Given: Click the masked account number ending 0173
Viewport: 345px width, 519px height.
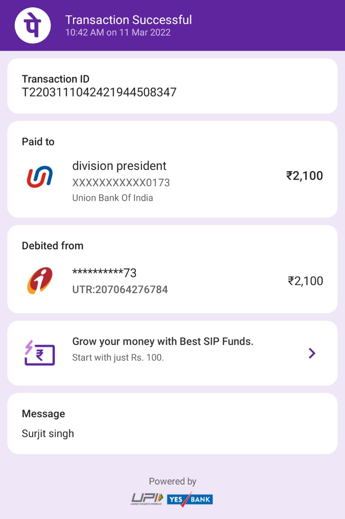Looking at the screenshot, I should (121, 183).
